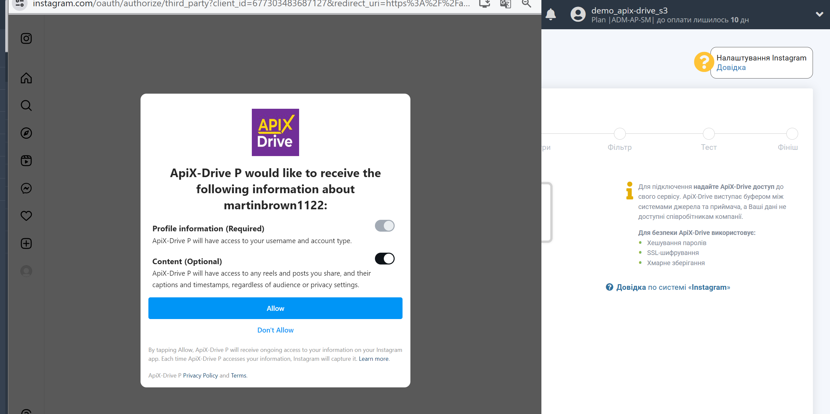Click the Фініш step circle marker
The image size is (830, 414).
[x=792, y=134]
